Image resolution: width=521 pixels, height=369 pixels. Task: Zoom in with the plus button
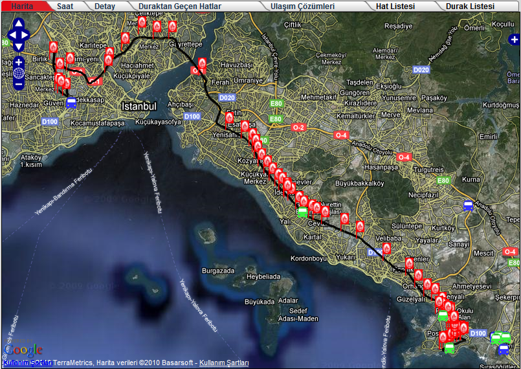click(18, 63)
